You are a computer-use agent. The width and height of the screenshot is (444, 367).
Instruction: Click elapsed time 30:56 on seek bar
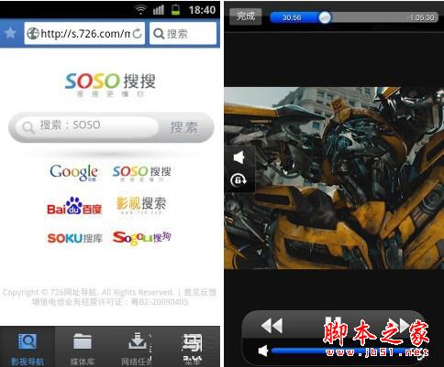(x=292, y=17)
